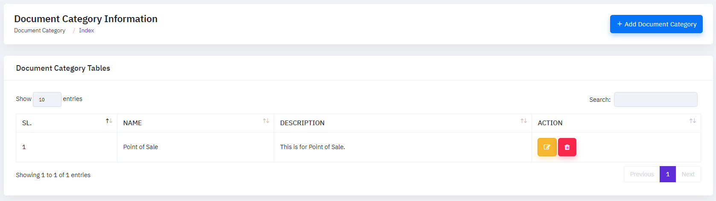The height and width of the screenshot is (201, 716).
Task: Go to Previous page in pagination
Action: point(642,174)
